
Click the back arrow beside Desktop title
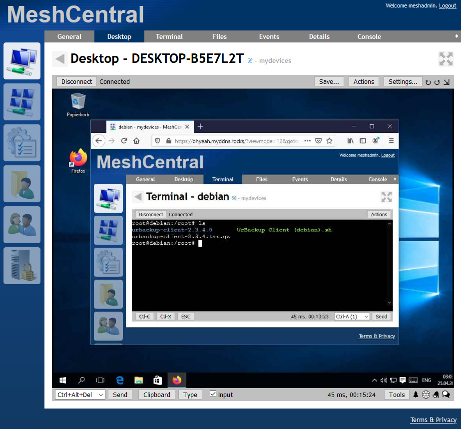click(60, 58)
